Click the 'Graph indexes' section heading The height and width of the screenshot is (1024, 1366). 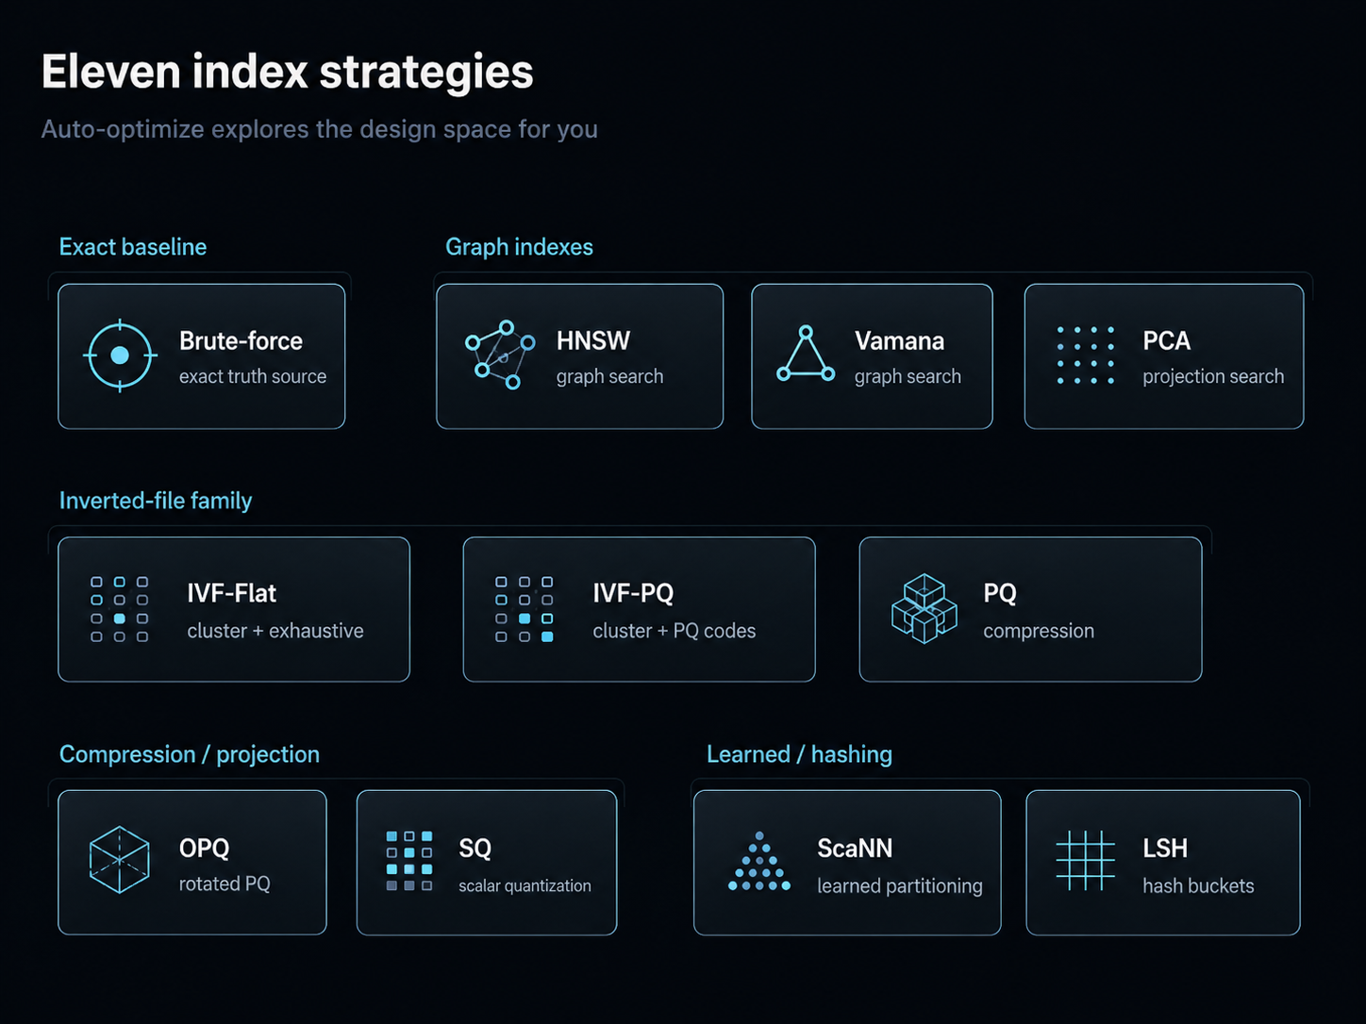click(519, 247)
